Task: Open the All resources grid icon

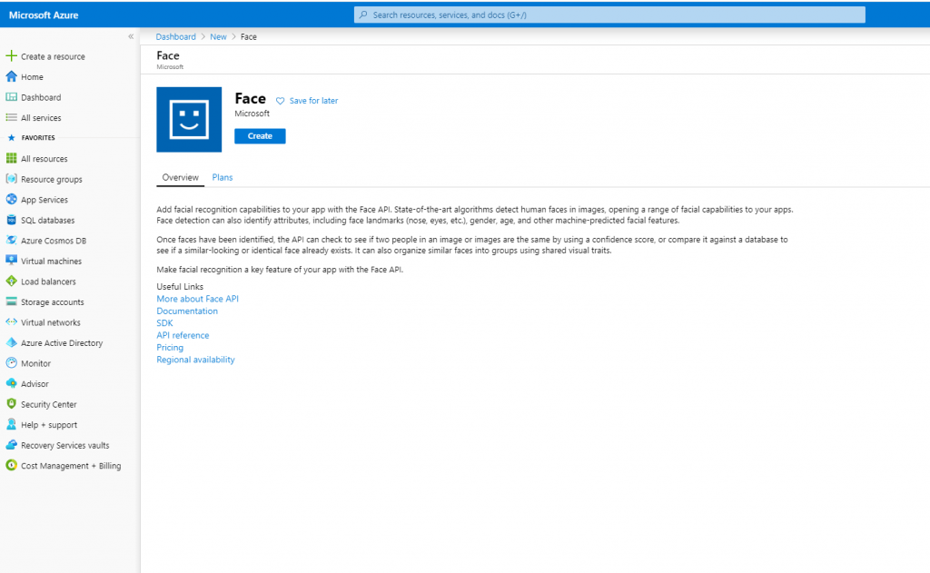Action: [x=11, y=158]
